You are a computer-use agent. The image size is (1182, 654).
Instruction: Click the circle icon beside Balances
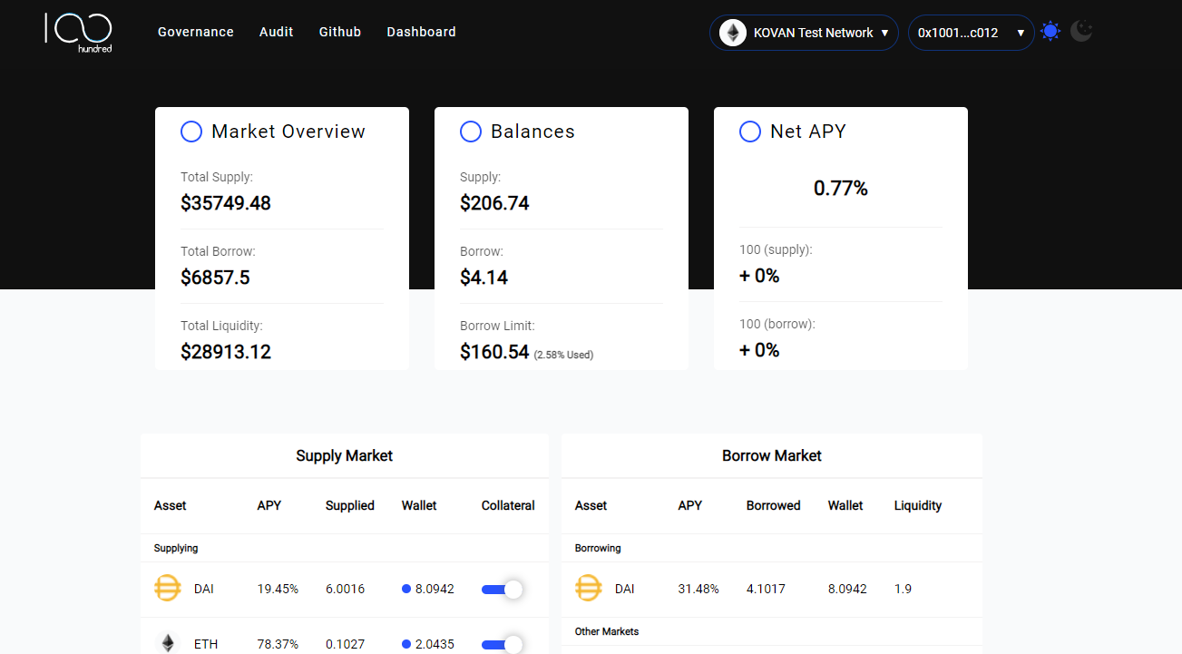tap(471, 132)
